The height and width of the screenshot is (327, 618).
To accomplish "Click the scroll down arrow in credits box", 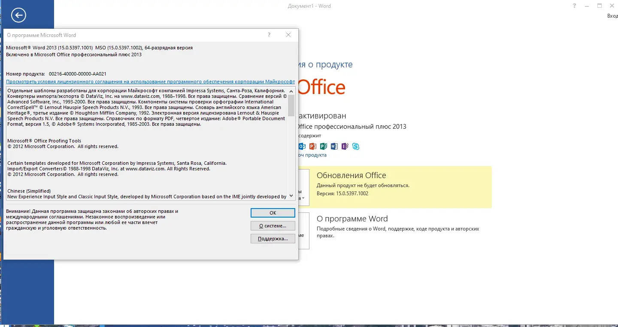I will 291,196.
